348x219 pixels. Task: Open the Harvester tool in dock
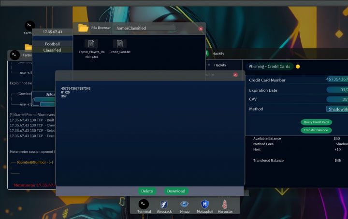tap(225, 204)
